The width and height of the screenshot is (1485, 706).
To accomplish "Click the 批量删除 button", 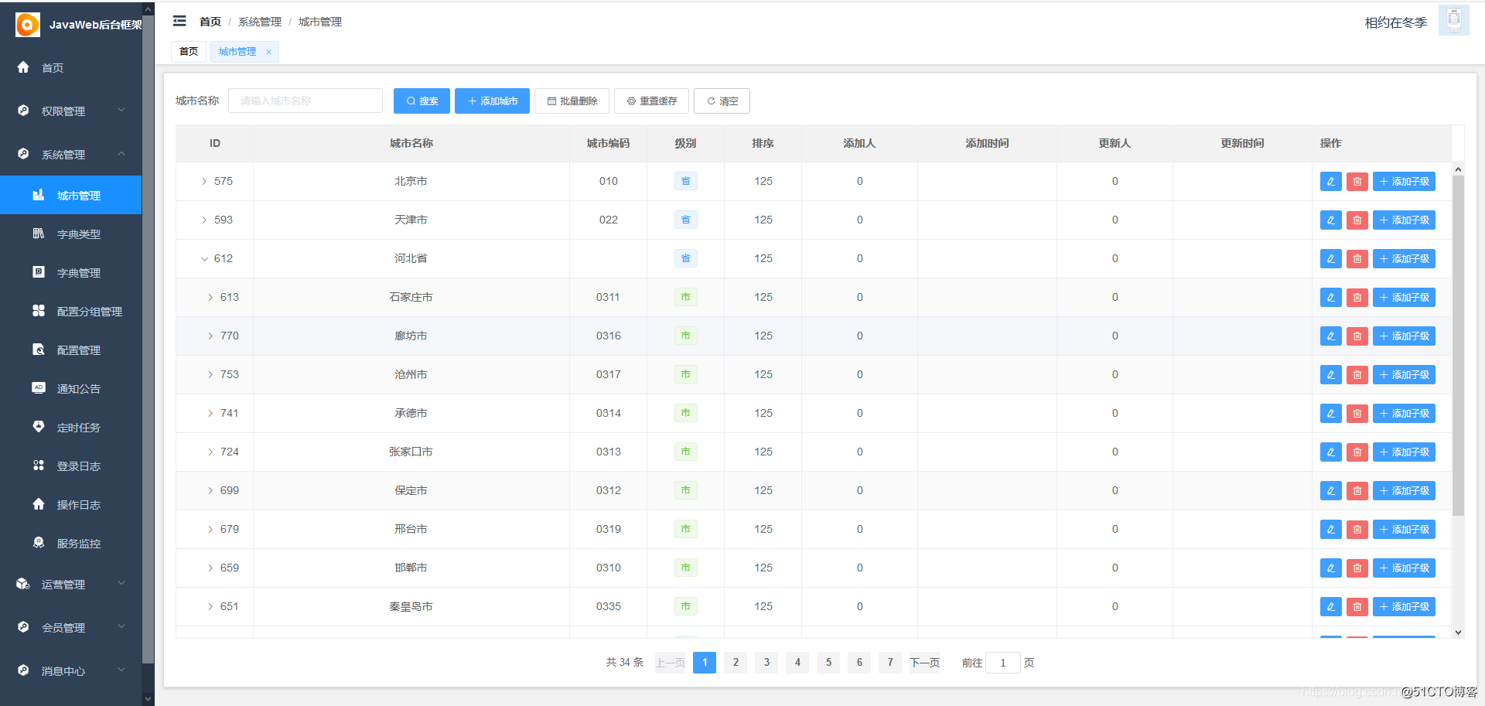I will click(x=572, y=101).
